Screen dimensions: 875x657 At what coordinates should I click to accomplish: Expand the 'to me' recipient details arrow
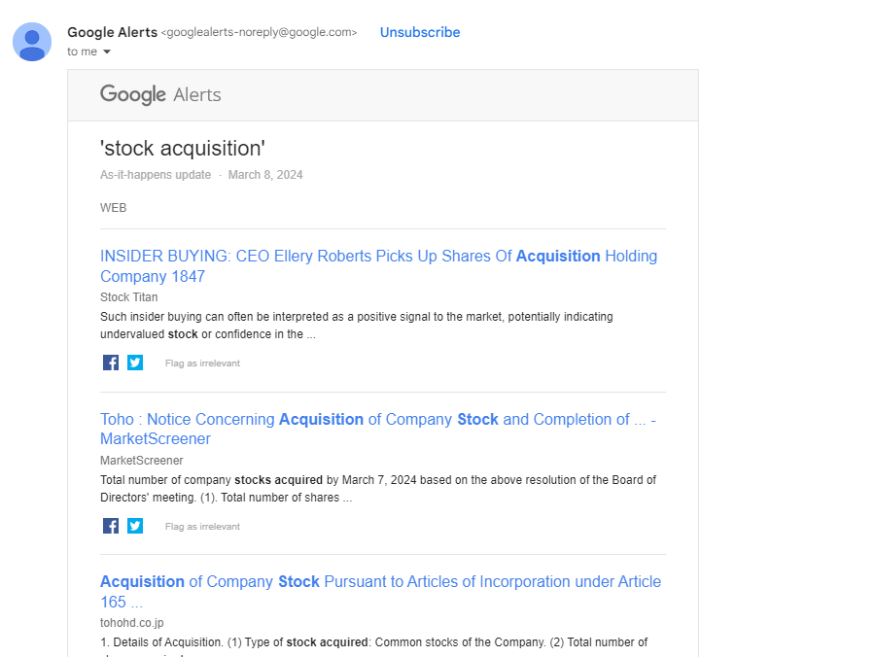pyautogui.click(x=107, y=52)
